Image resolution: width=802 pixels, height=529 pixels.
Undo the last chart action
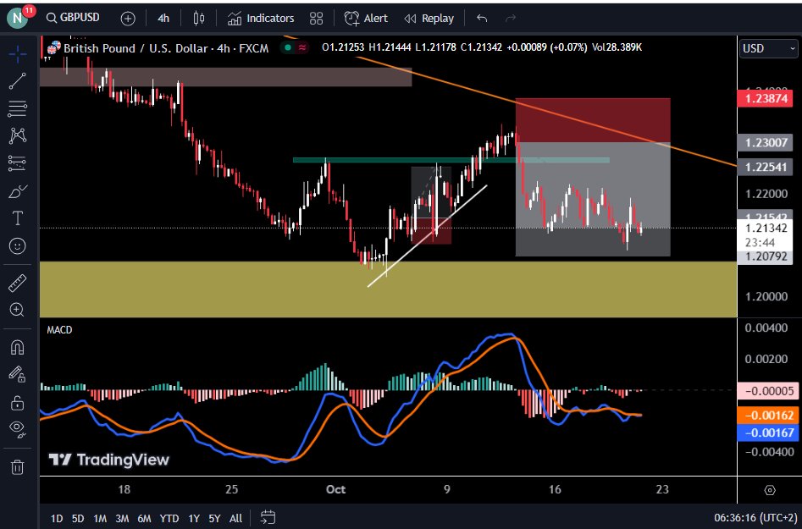[x=482, y=19]
